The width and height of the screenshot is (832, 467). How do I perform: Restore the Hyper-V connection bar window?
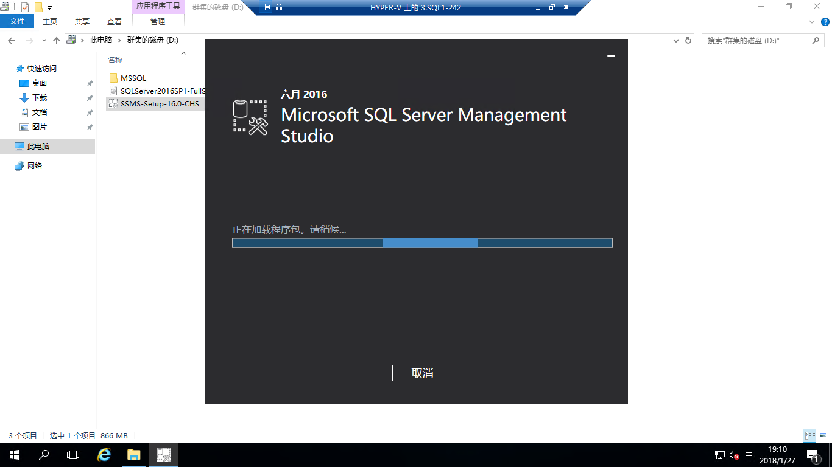pos(552,7)
